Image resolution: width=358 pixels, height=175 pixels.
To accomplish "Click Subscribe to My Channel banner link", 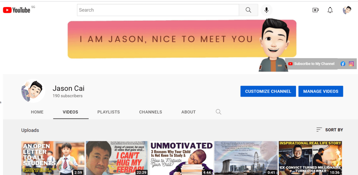I will (311, 64).
